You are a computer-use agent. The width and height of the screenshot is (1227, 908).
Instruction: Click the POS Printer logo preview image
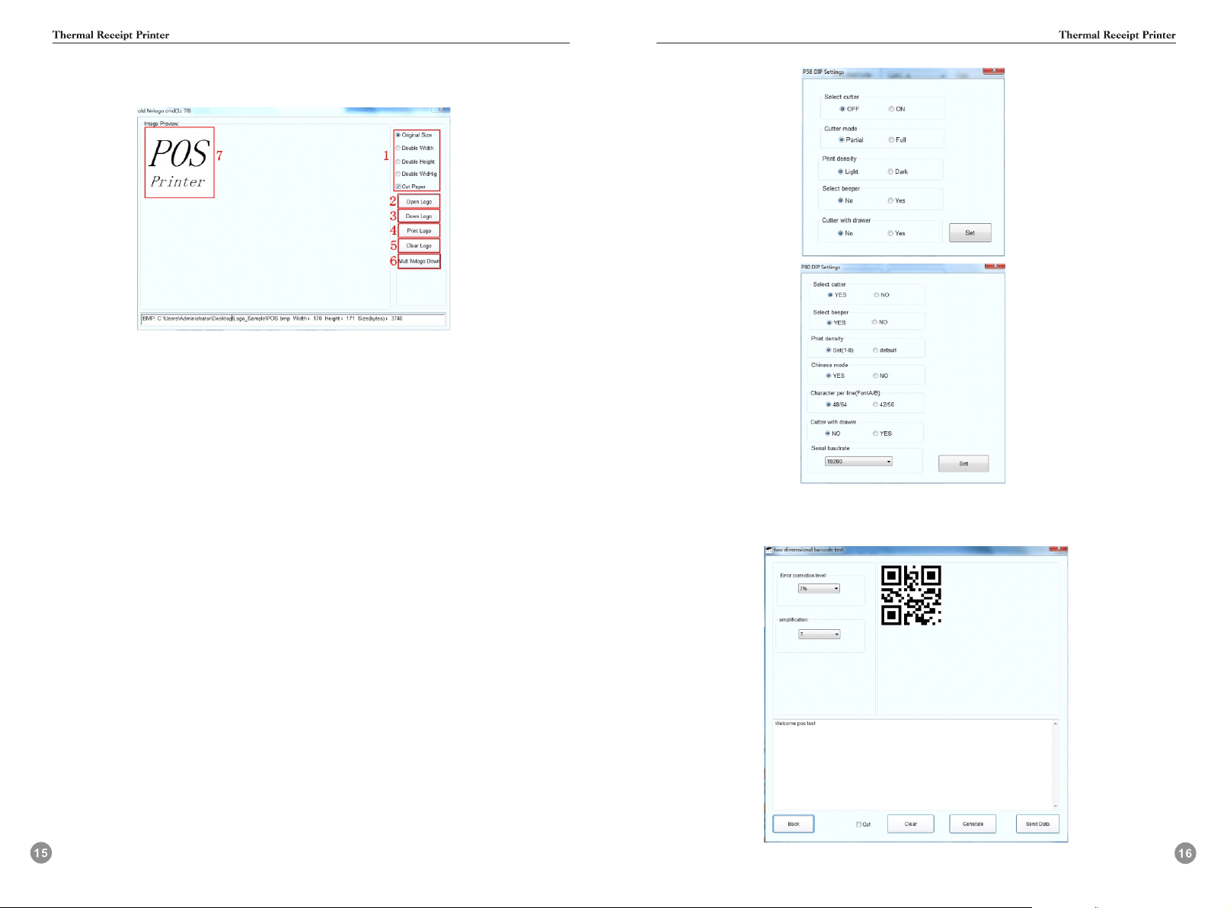point(179,162)
